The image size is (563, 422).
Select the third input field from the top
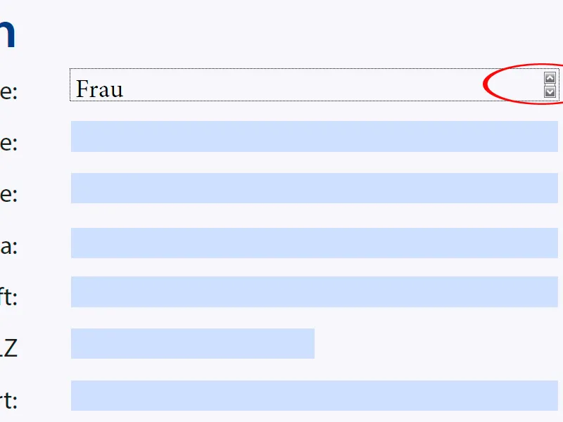[x=314, y=188]
